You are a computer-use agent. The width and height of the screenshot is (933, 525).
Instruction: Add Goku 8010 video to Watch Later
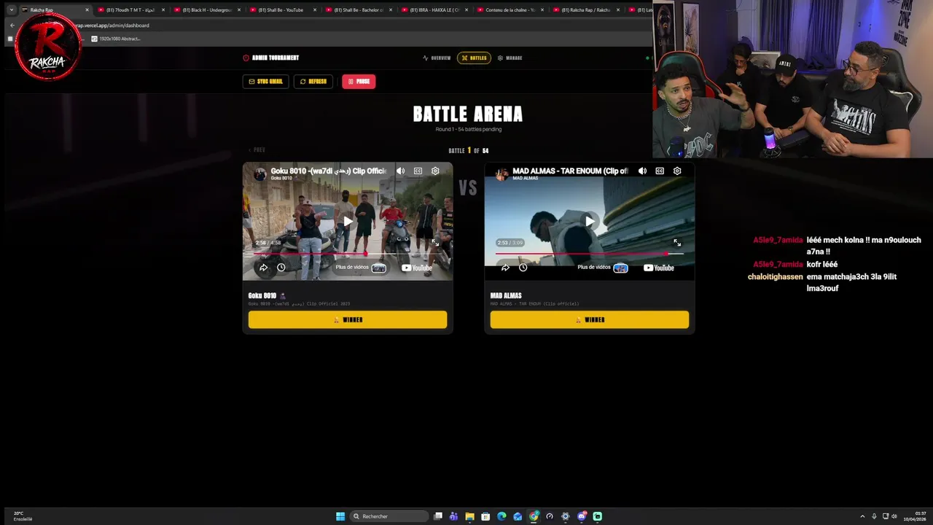(x=281, y=268)
